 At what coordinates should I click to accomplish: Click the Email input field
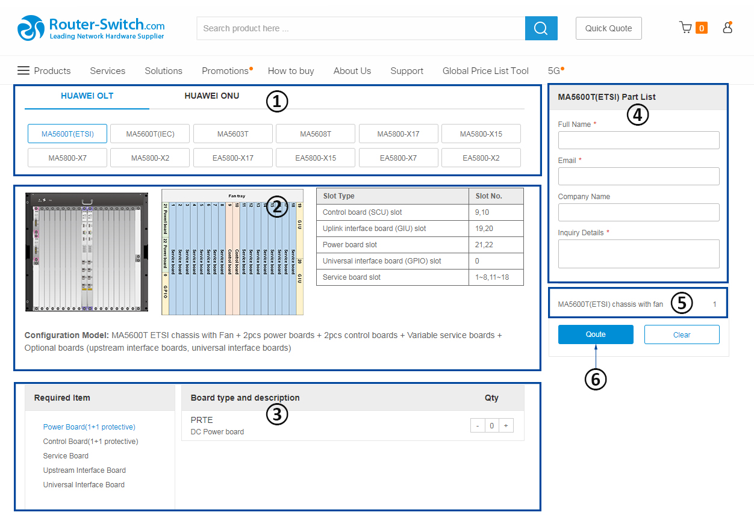coord(638,176)
